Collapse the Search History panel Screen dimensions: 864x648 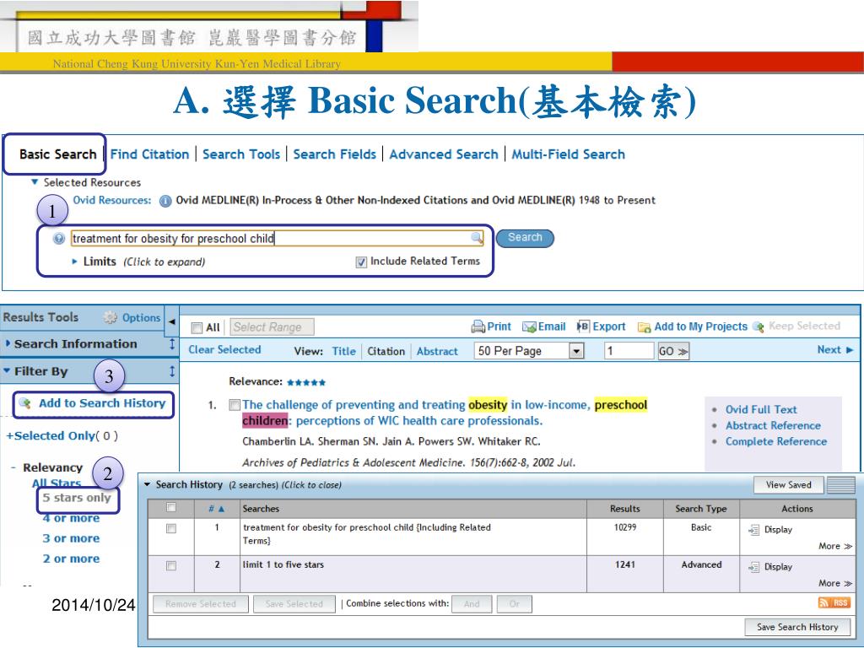pyautogui.click(x=147, y=484)
